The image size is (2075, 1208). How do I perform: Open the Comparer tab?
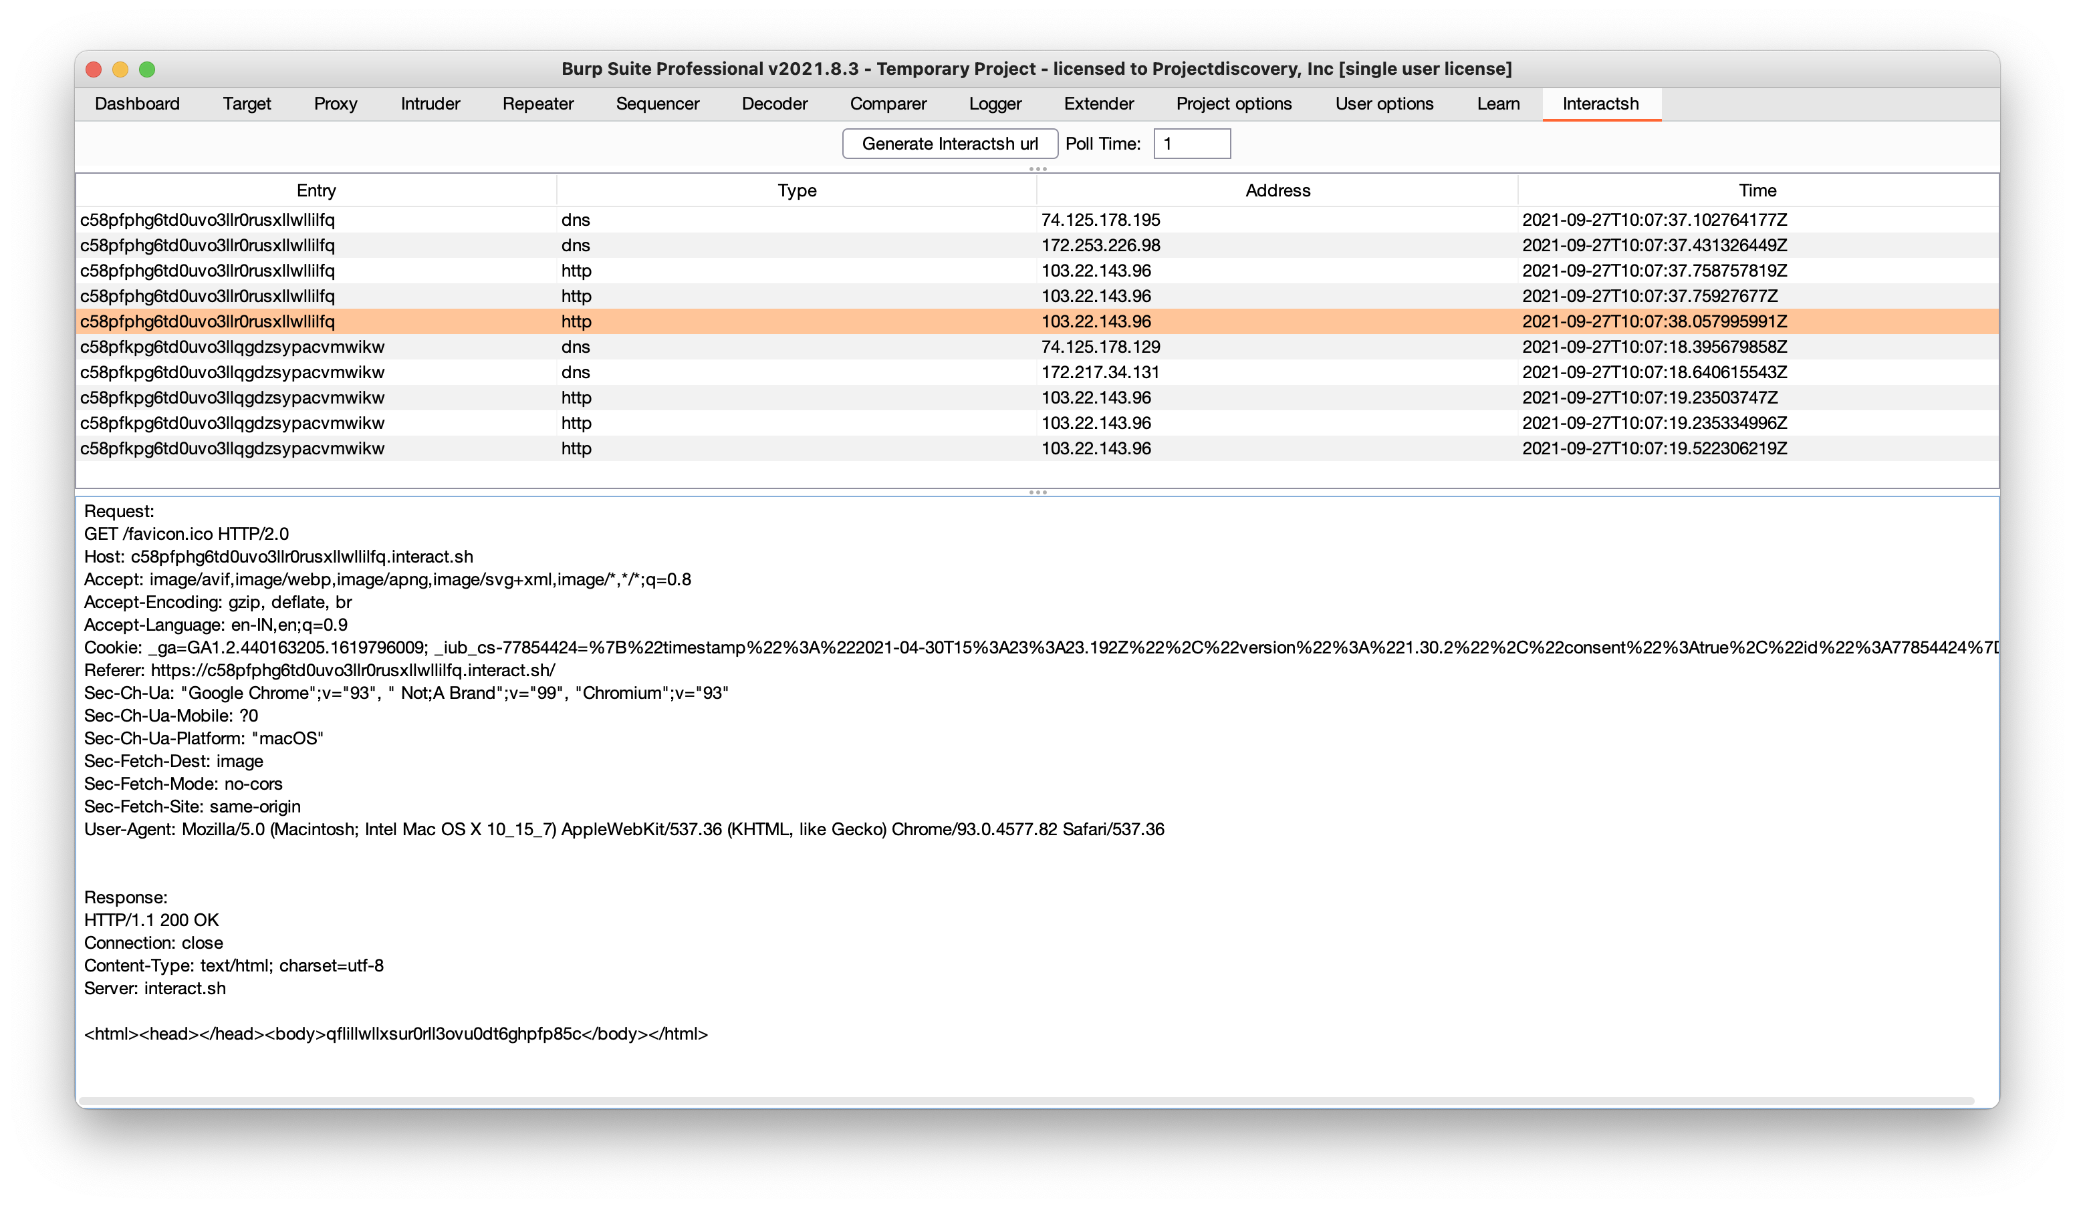pos(888,104)
